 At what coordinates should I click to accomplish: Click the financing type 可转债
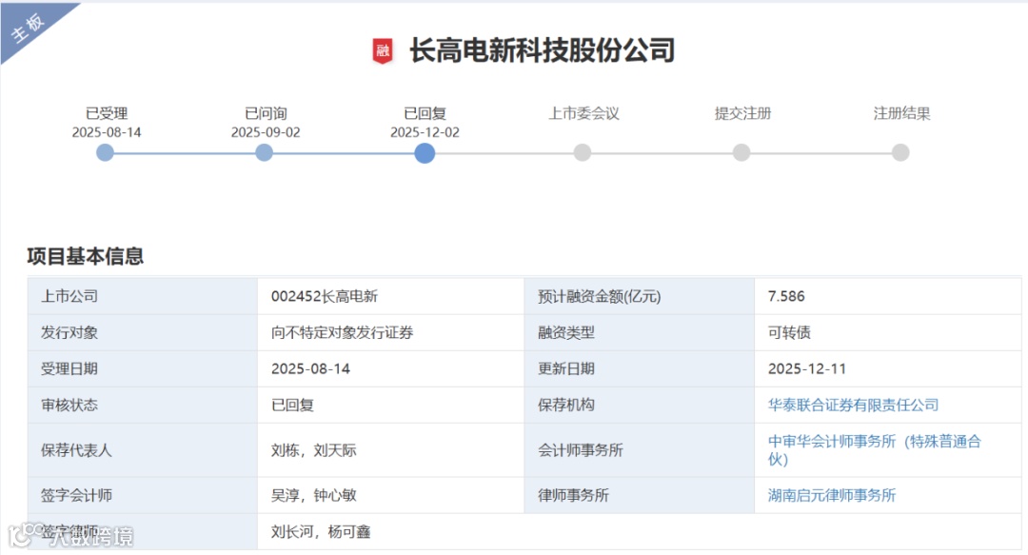pyautogui.click(x=789, y=332)
